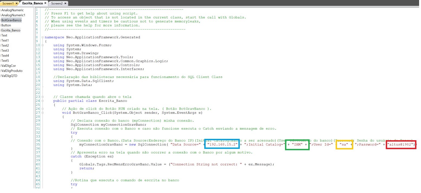Fold the BotGravBanco_Click method at line 27
421x193 pixels.
42,113
